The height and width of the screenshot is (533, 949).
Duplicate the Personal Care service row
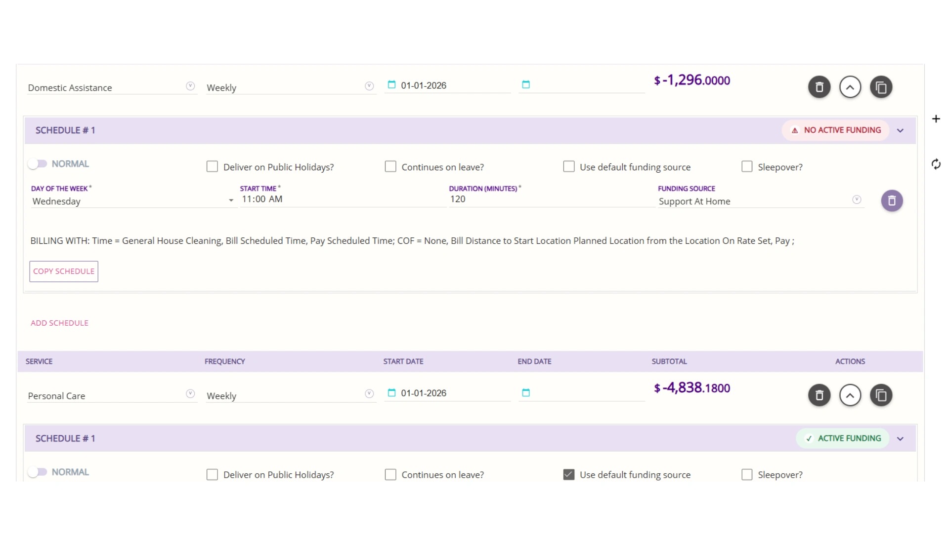881,395
